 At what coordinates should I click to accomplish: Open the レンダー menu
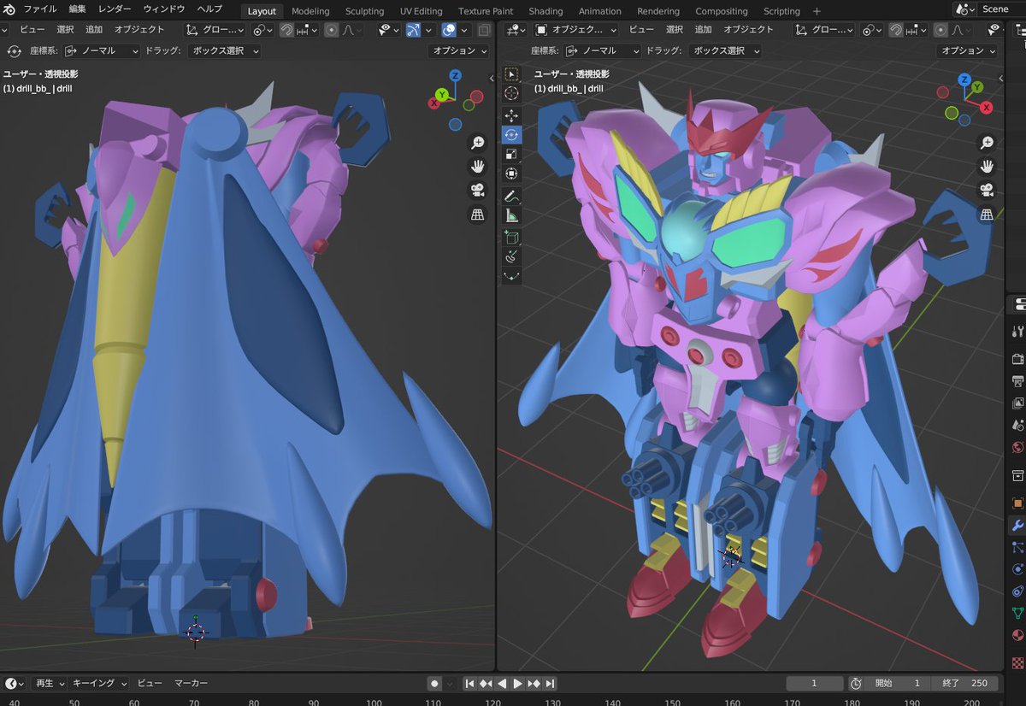point(115,9)
